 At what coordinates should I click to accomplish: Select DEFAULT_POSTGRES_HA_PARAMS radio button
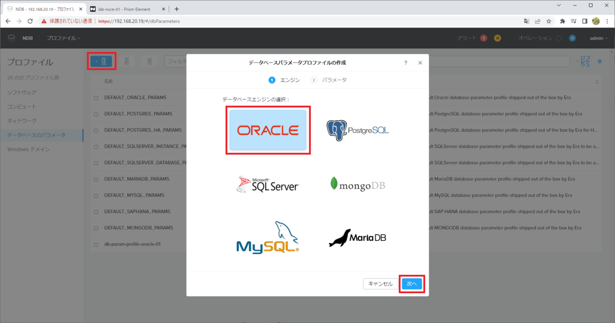96,130
